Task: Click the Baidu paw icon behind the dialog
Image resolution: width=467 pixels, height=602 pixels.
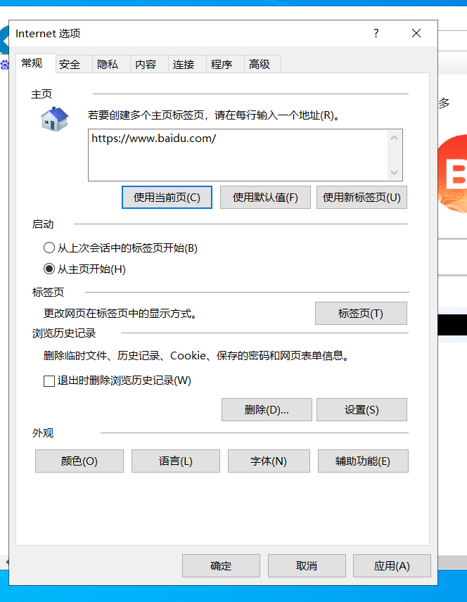Action: (x=5, y=65)
